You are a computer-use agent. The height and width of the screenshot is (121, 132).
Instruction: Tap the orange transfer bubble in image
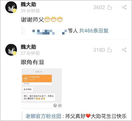pos(37,79)
